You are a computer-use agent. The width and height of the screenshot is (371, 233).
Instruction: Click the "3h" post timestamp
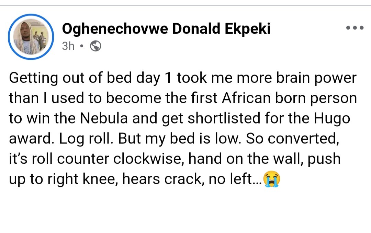point(68,46)
